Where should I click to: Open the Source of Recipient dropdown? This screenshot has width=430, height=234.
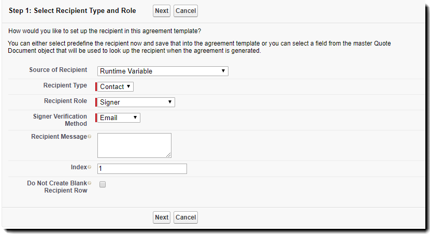[163, 71]
